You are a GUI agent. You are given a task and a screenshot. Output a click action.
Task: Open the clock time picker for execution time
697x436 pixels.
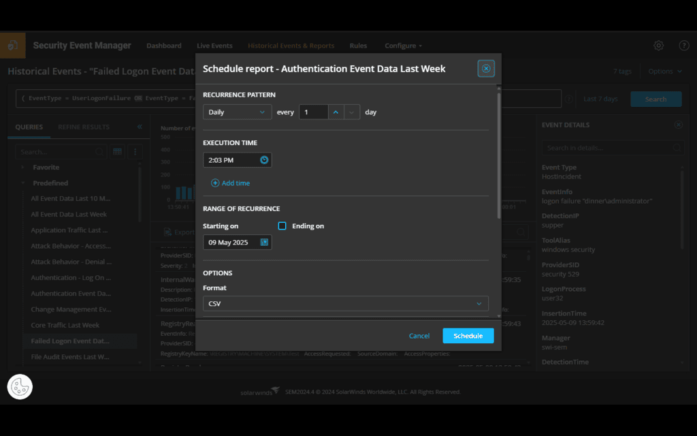click(x=263, y=159)
